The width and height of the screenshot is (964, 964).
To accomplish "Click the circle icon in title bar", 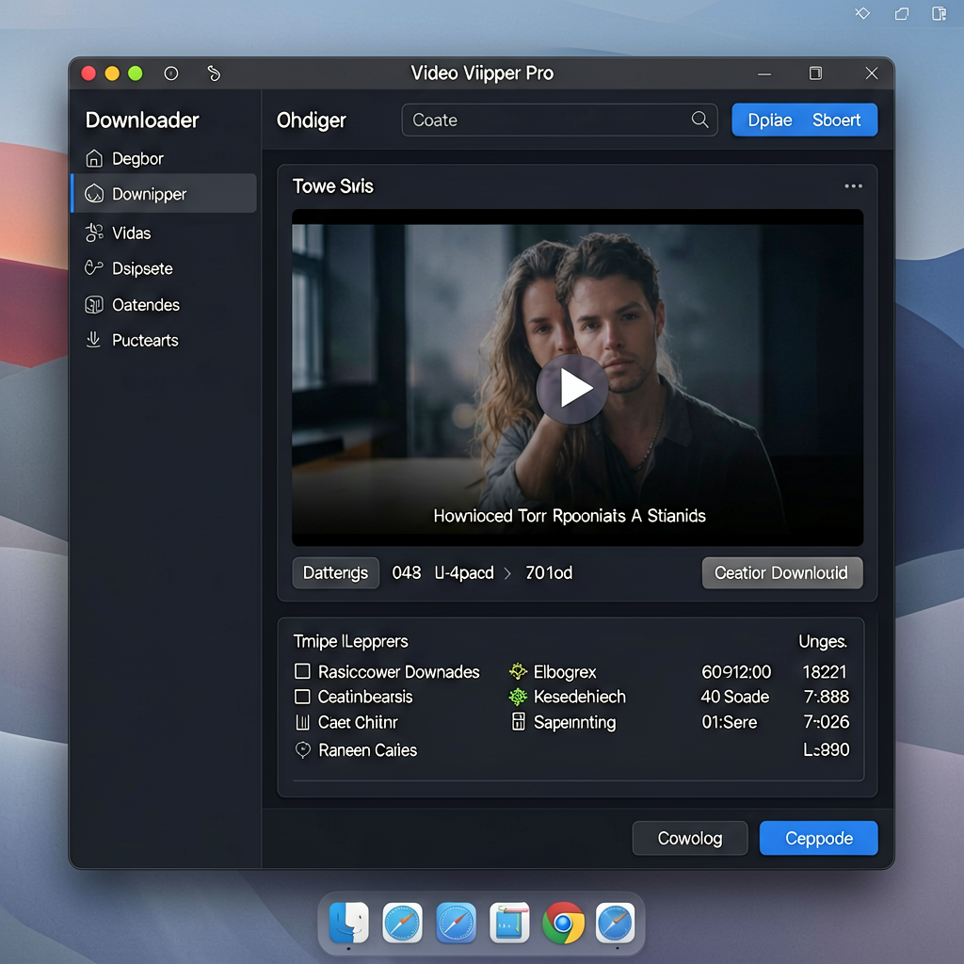I will click(x=171, y=73).
